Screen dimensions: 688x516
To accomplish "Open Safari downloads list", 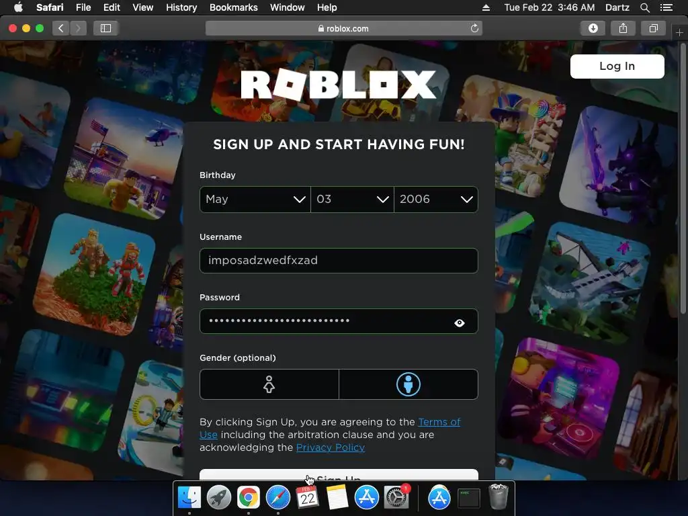I will [593, 28].
